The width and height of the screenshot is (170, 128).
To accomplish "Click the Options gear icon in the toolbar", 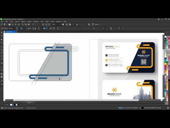I will click(x=89, y=25).
